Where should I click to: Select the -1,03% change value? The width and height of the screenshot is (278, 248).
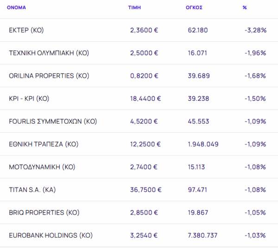coord(255,236)
